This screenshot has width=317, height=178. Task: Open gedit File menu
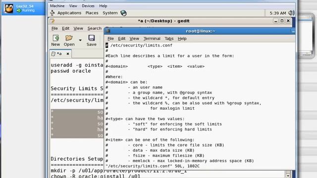pyautogui.click(x=54, y=29)
